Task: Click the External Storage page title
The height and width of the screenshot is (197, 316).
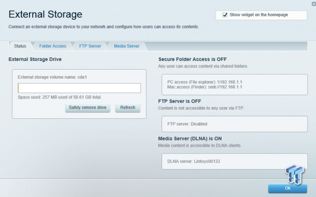Action: click(x=45, y=14)
